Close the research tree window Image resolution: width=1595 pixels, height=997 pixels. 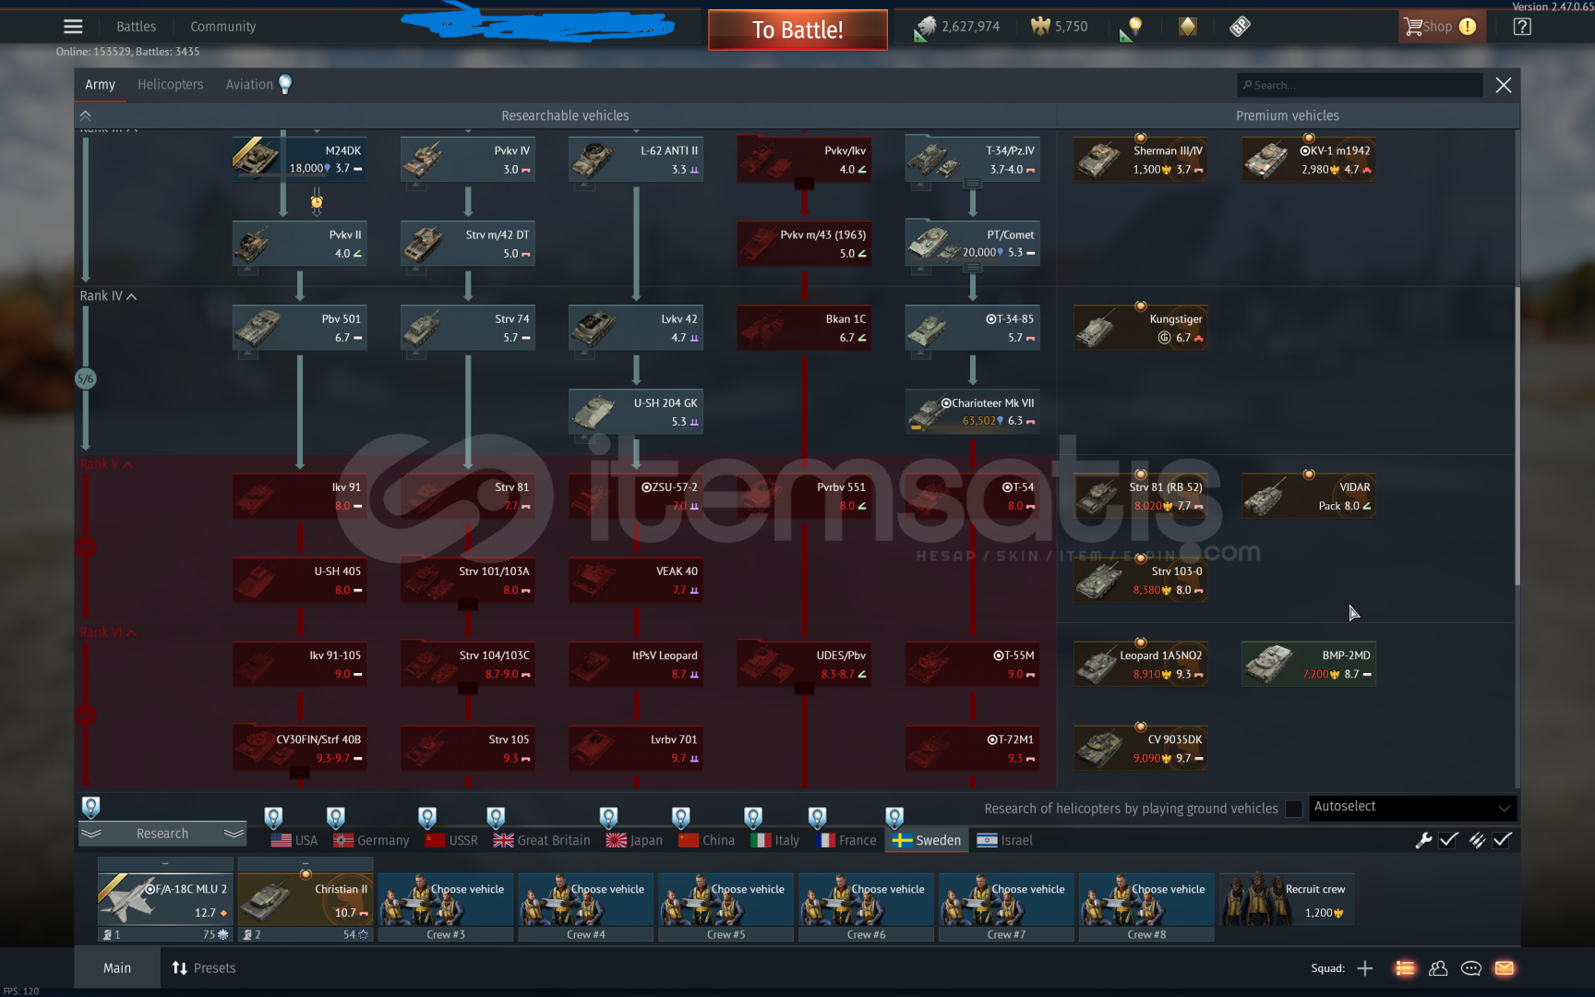pos(1504,85)
